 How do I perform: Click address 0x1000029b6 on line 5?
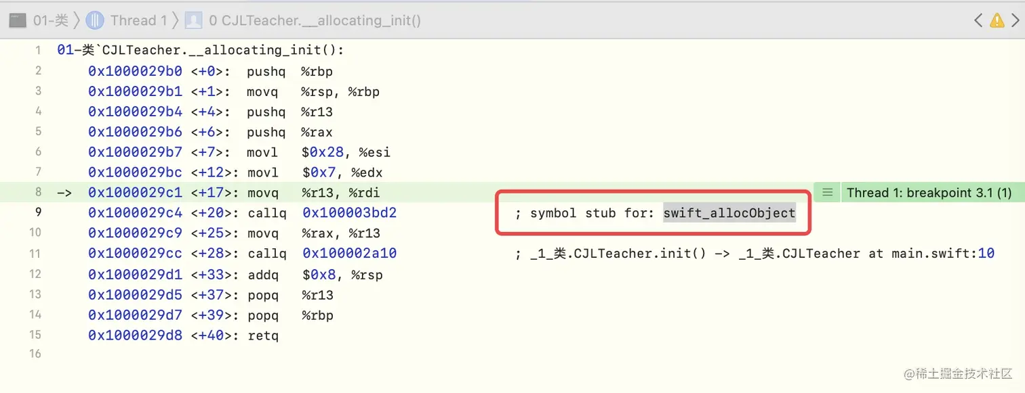point(135,132)
